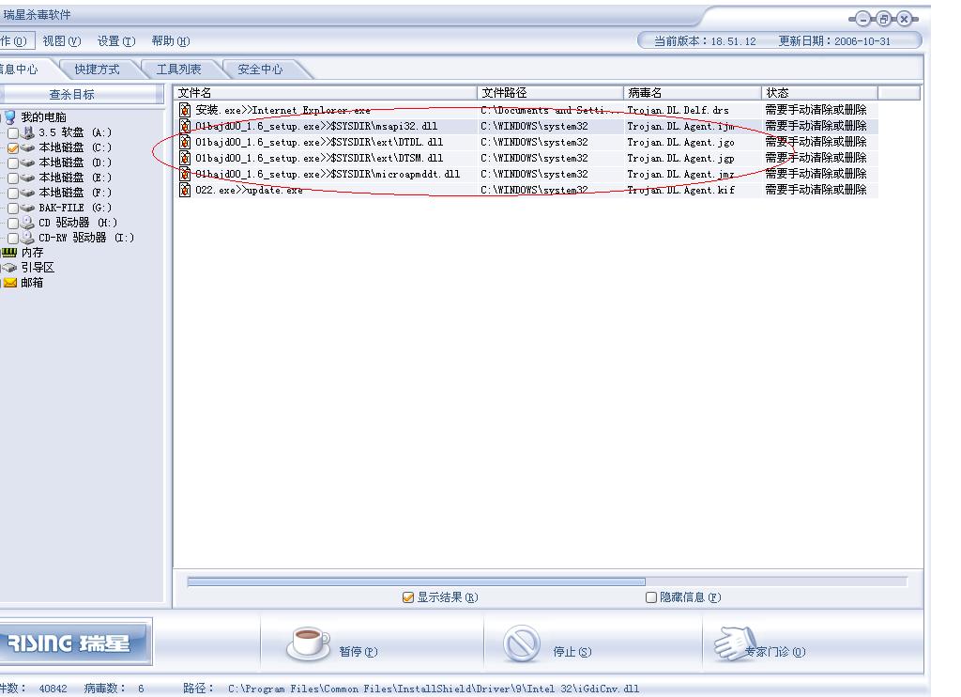961x697 pixels.
Task: Check the 本地磁盘 (D:) checkbox
Action: coord(13,163)
